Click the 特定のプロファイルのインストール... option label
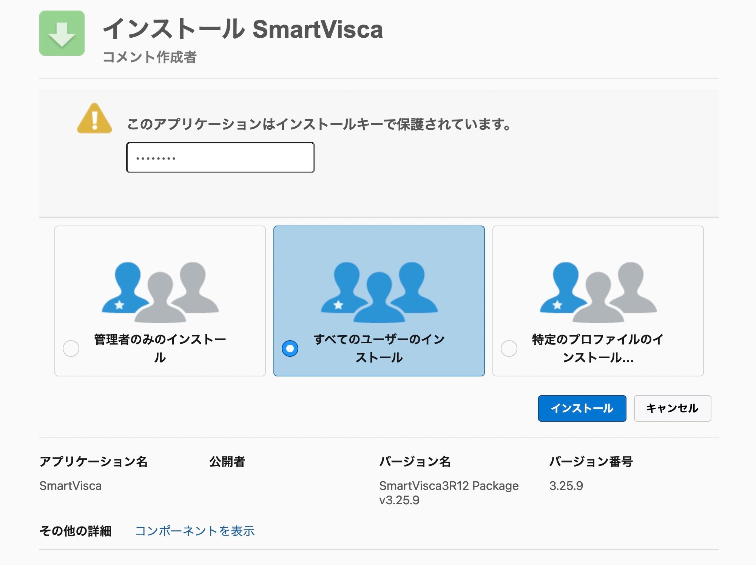The height and width of the screenshot is (565, 756). [x=598, y=348]
